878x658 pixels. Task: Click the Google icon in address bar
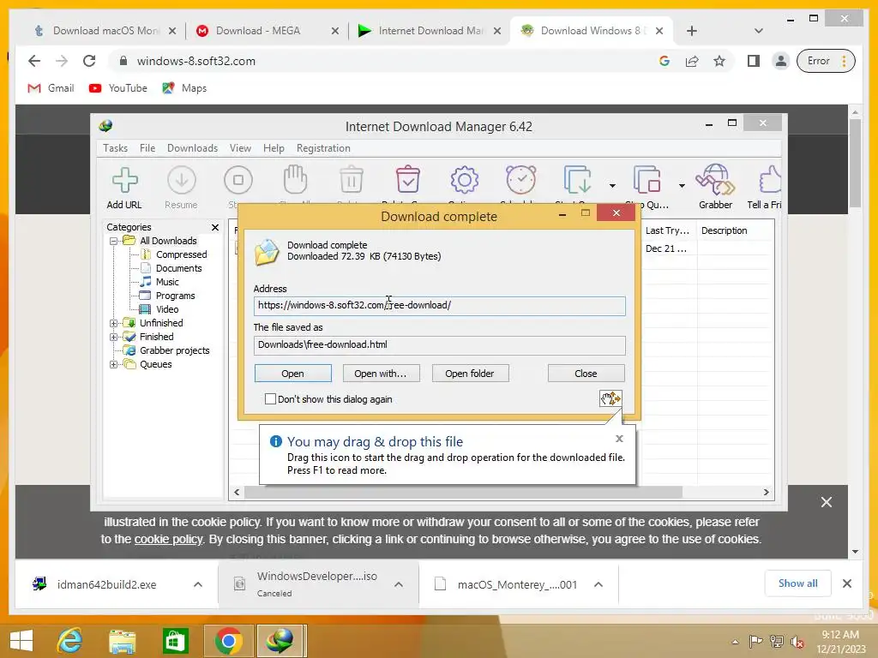665,61
